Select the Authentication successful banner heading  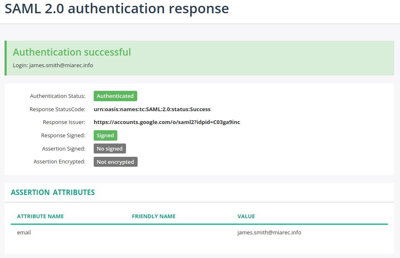point(72,52)
